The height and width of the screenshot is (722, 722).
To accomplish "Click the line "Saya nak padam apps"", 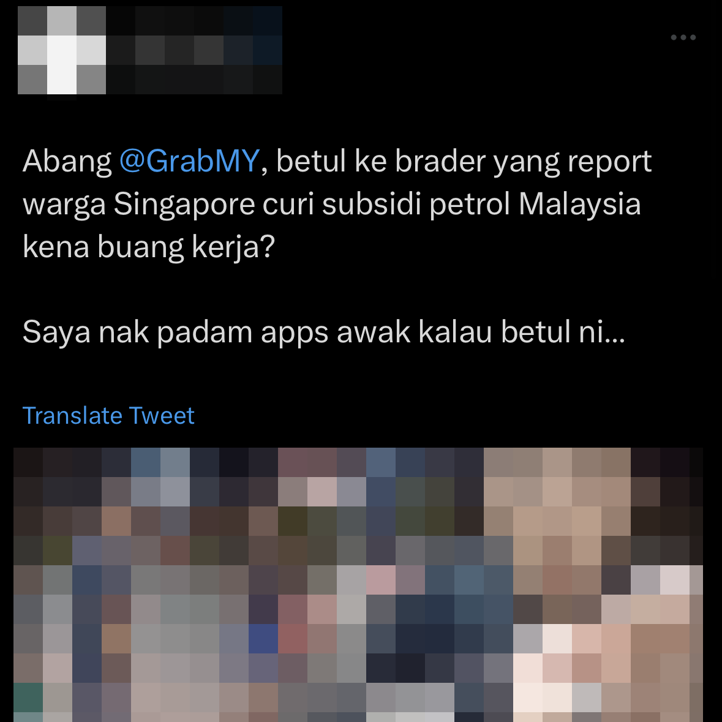I will click(x=175, y=333).
